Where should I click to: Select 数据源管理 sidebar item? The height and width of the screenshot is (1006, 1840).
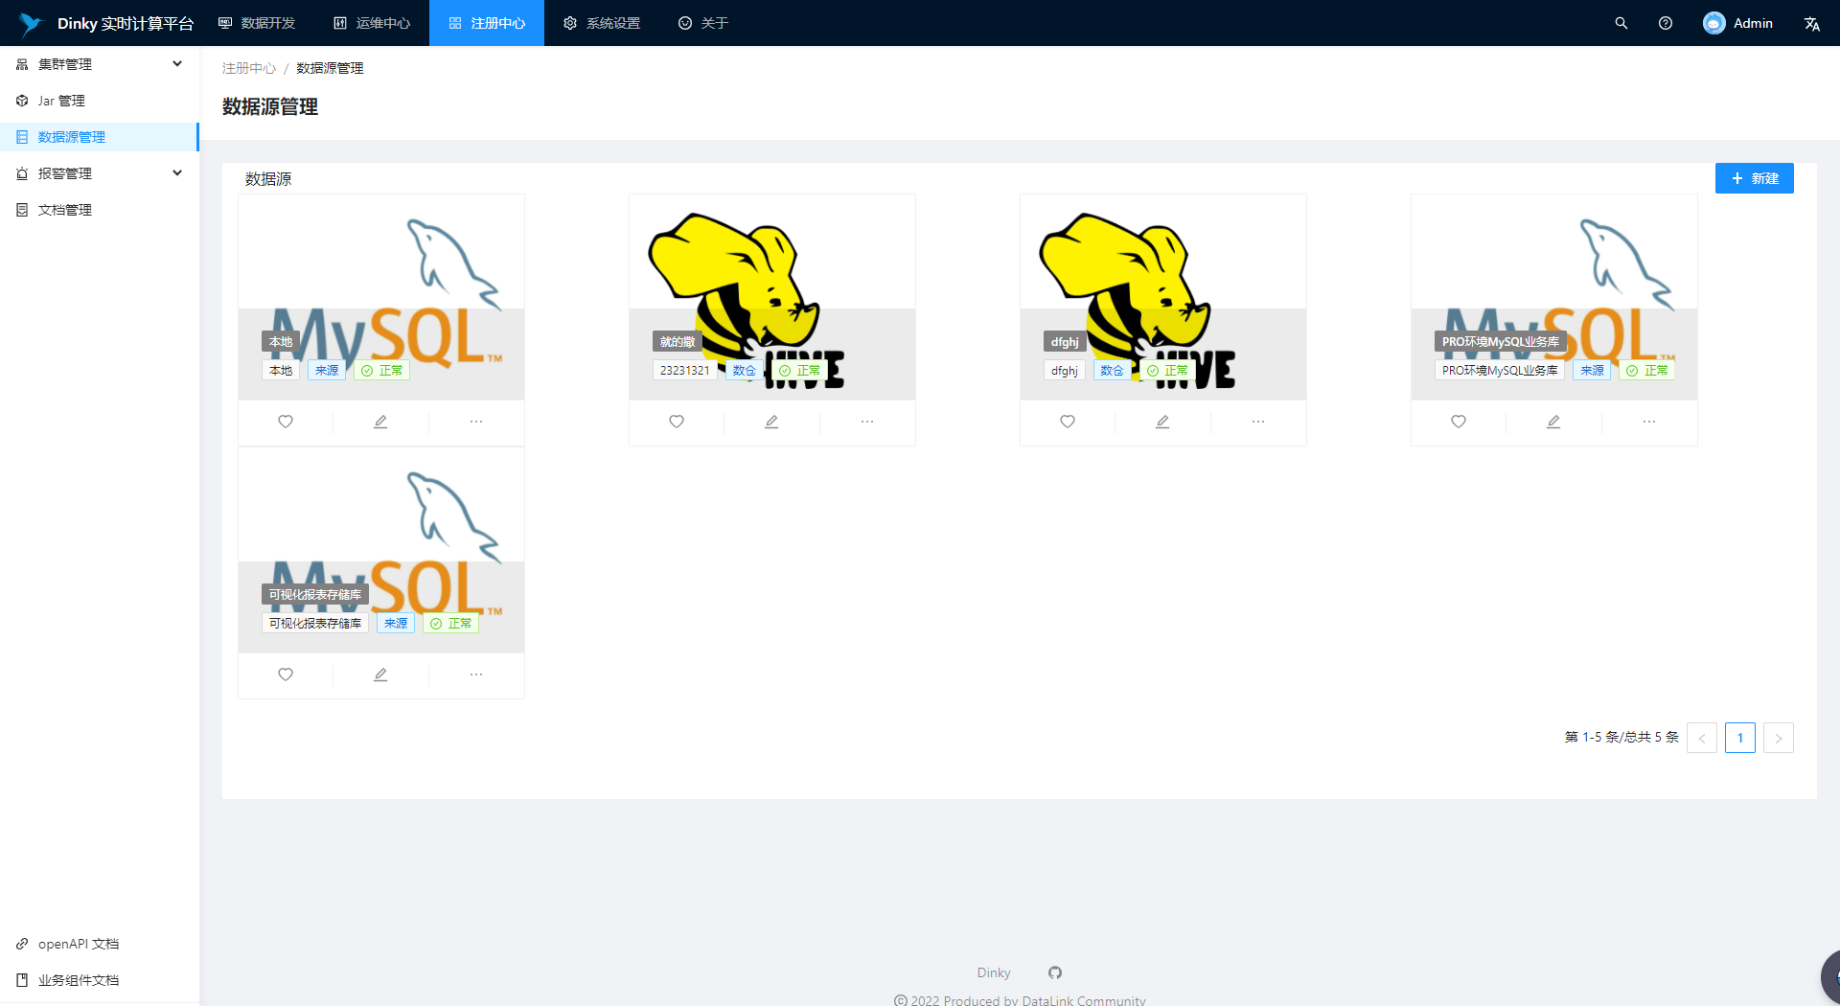[x=100, y=137]
